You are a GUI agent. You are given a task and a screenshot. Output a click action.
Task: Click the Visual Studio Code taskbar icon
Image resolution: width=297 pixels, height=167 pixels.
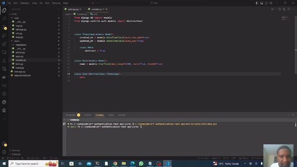click(167, 163)
